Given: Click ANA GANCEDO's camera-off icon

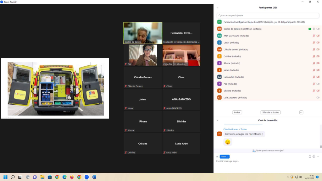Looking at the screenshot, I should tap(318, 36).
